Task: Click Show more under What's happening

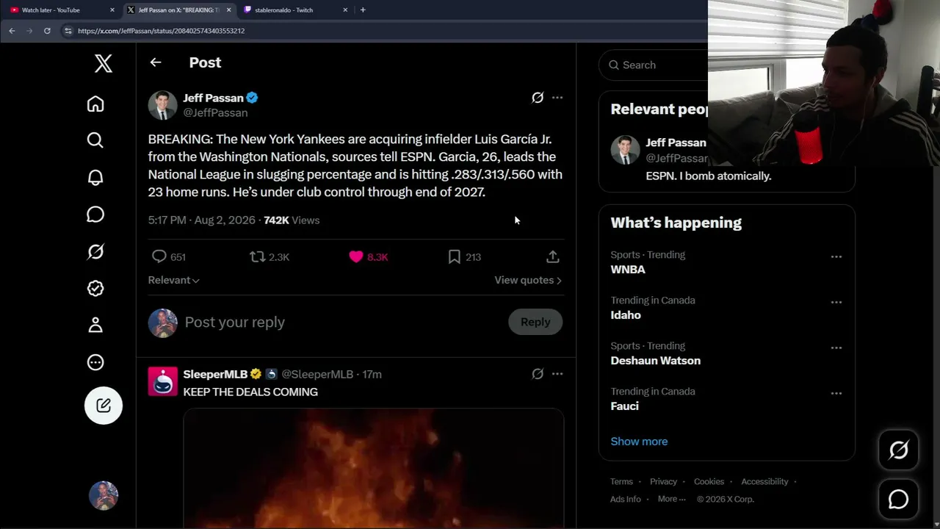Action: tap(639, 442)
